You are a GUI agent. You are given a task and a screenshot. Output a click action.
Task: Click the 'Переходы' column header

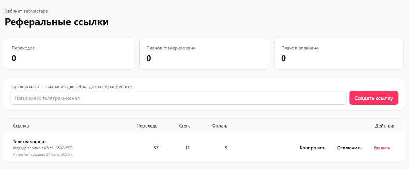point(147,126)
